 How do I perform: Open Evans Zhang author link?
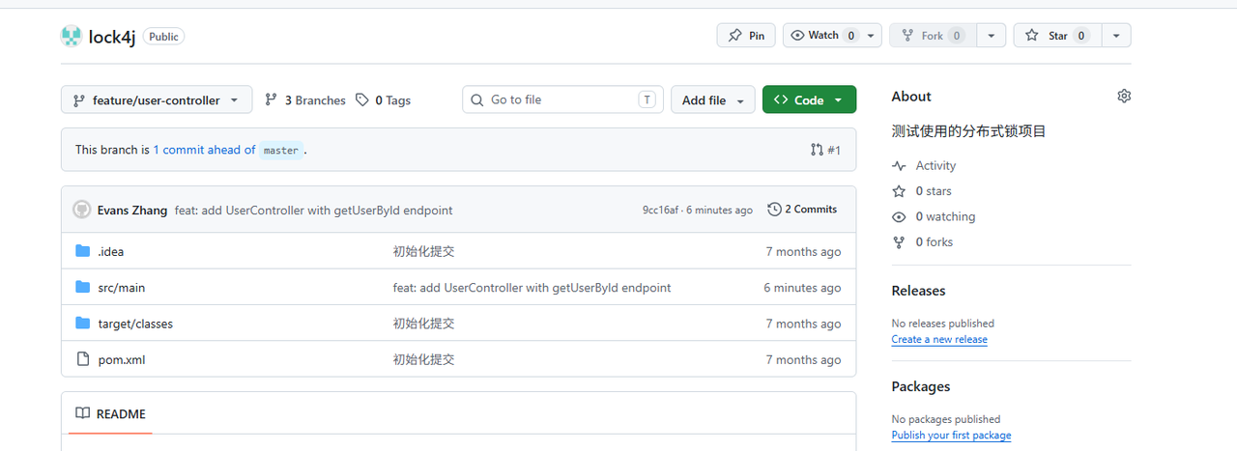132,210
